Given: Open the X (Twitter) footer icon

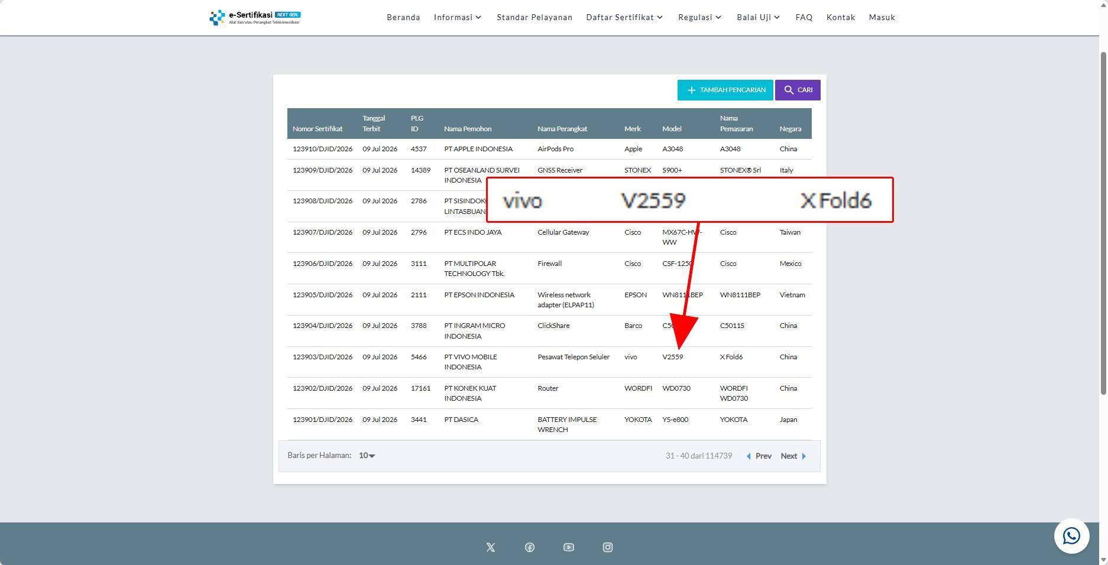Looking at the screenshot, I should tap(491, 547).
